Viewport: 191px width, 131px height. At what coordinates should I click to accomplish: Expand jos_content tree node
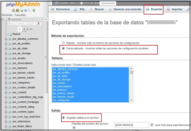point(6,92)
